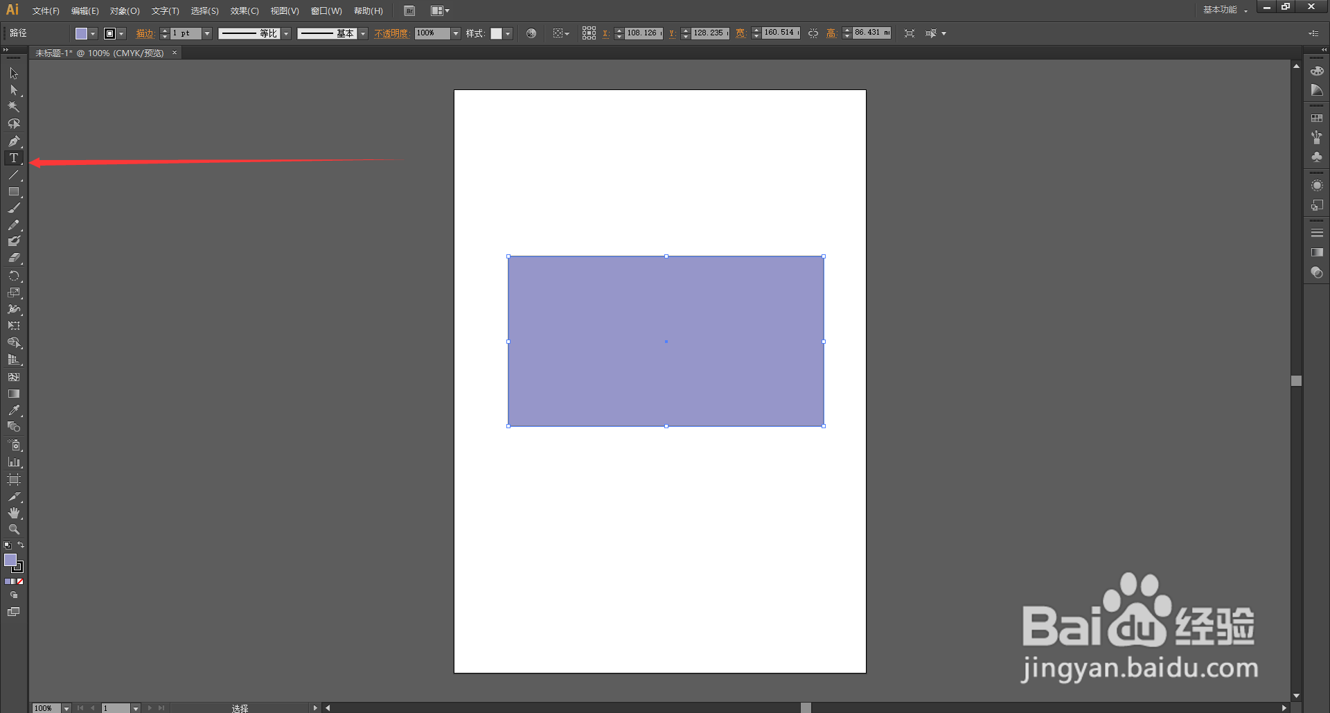Click the X position field 108.126
The height and width of the screenshot is (713, 1330).
pyautogui.click(x=644, y=33)
